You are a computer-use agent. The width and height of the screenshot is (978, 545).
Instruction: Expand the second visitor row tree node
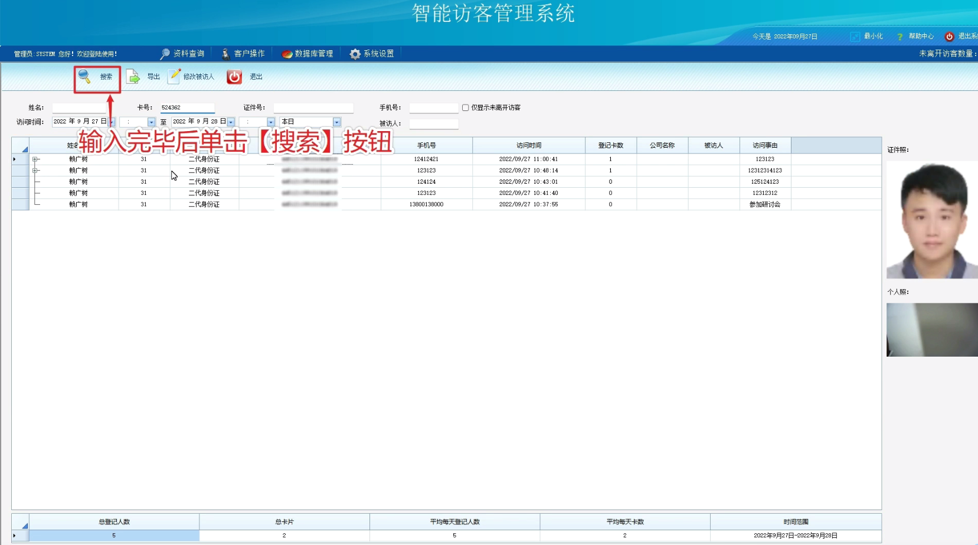tap(35, 171)
